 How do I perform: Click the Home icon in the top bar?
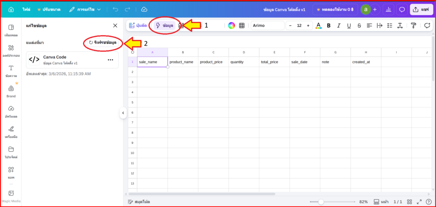tap(11, 9)
